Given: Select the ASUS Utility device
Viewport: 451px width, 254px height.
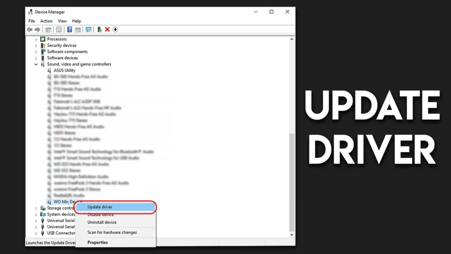Looking at the screenshot, I should 64,70.
